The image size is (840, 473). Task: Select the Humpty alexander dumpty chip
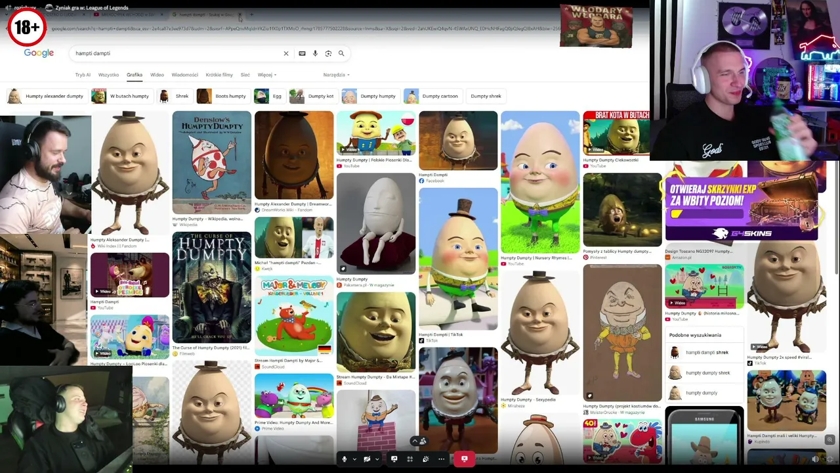tap(46, 96)
